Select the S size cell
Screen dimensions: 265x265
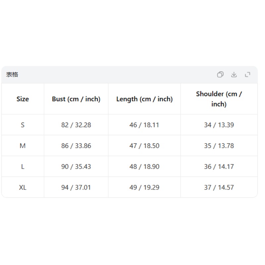point(23,125)
